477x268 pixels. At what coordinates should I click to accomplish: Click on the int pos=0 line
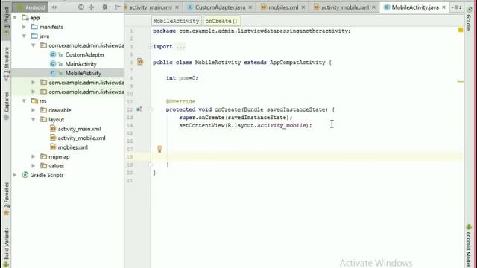pos(182,78)
